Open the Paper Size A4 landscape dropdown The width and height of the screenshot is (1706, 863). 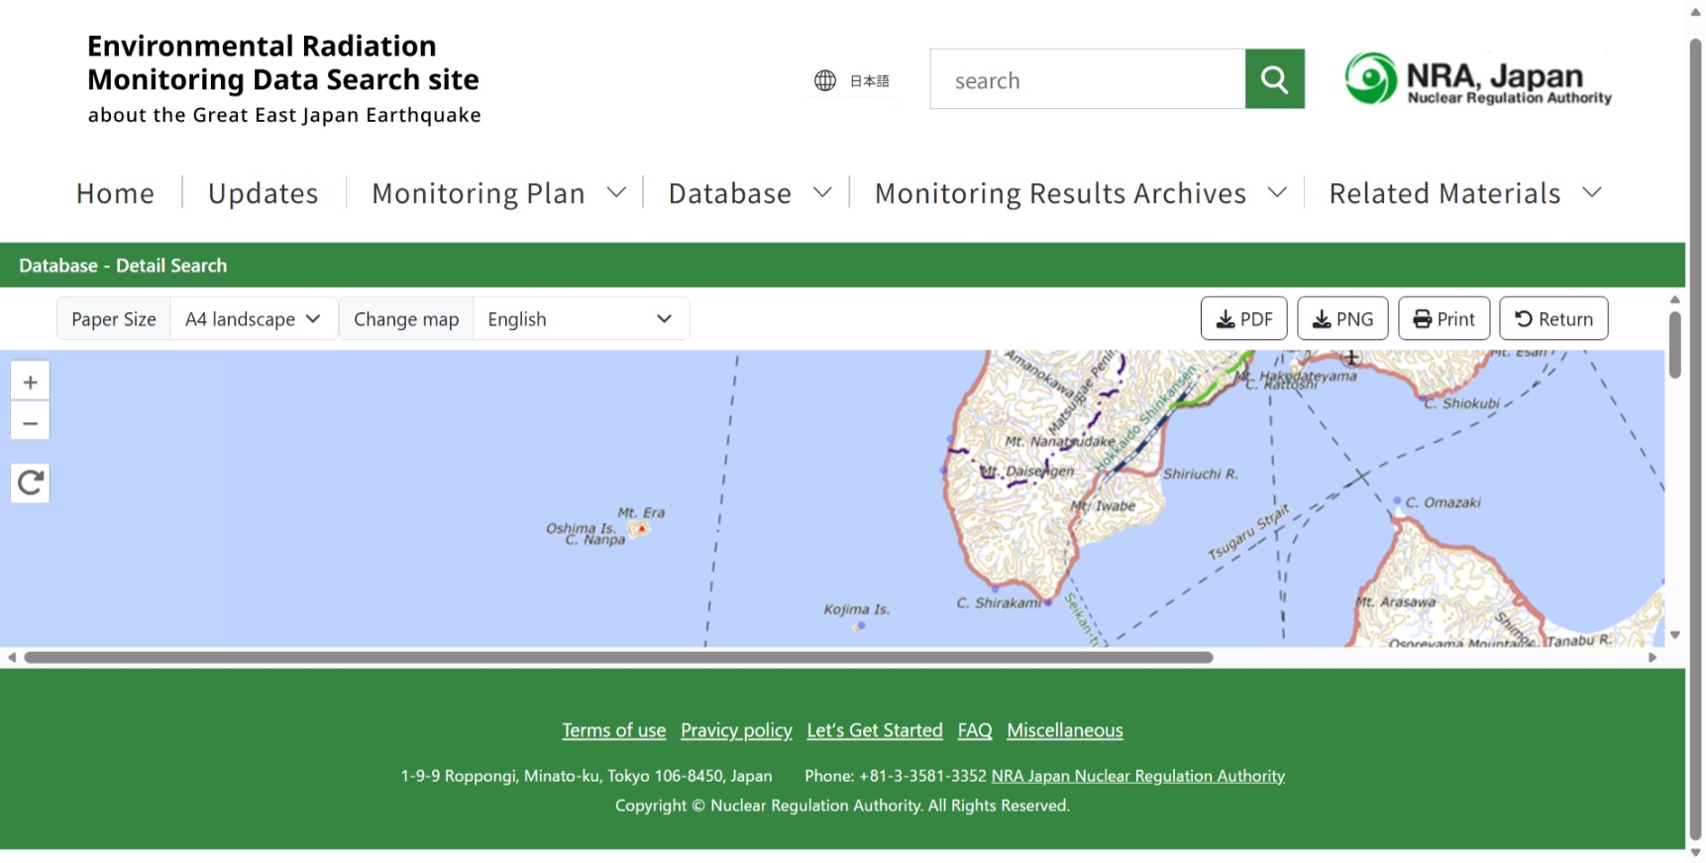[x=254, y=319]
